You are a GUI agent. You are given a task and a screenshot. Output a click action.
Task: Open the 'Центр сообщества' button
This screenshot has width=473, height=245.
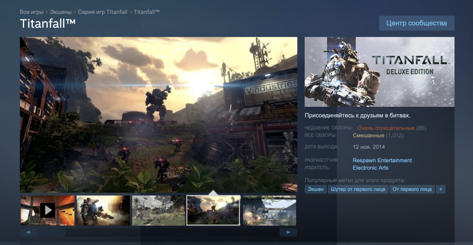coord(416,23)
